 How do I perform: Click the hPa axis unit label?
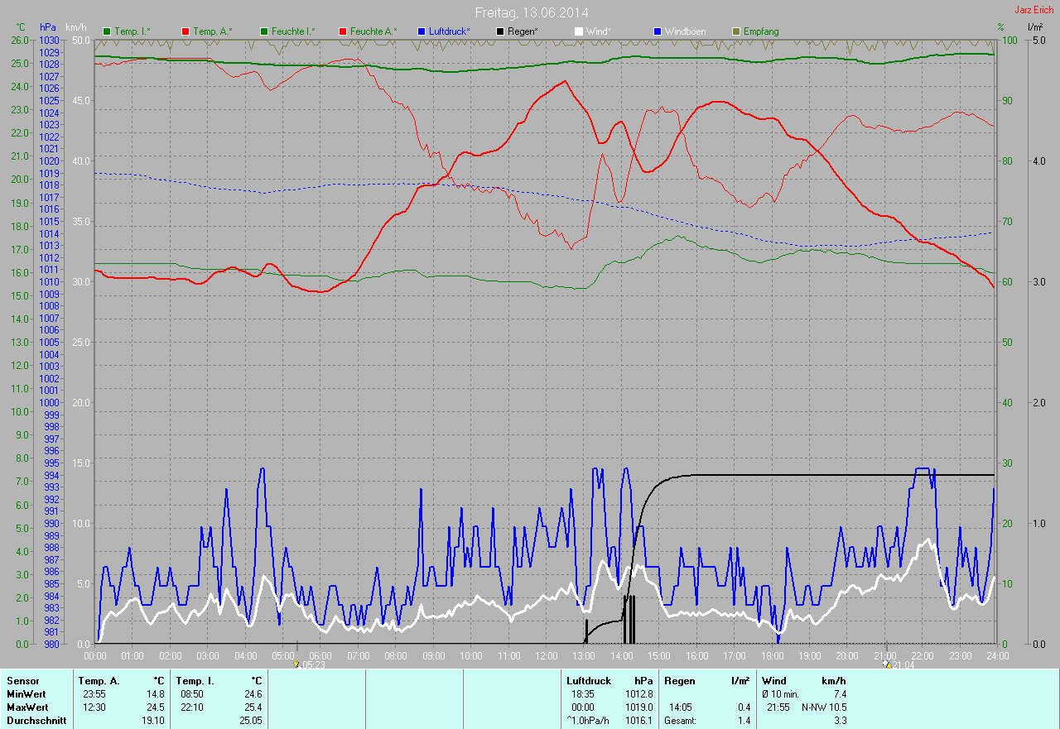pyautogui.click(x=48, y=27)
